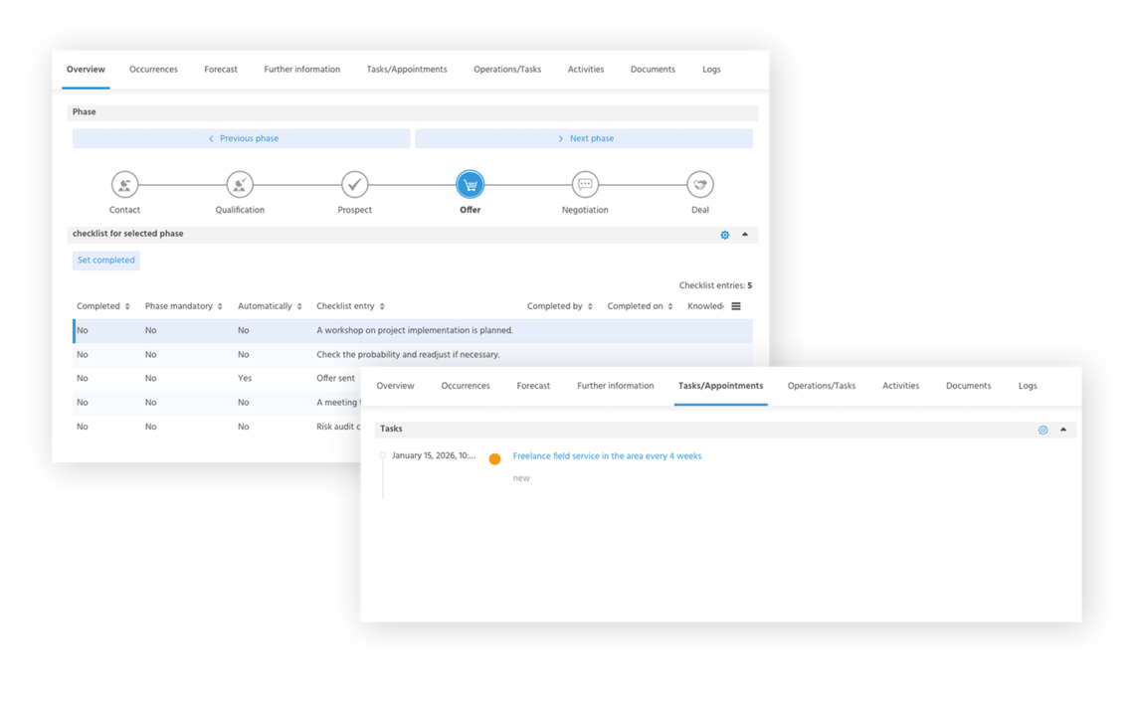Open checklist settings gear icon
Screen dimensions: 1134x708
725,235
